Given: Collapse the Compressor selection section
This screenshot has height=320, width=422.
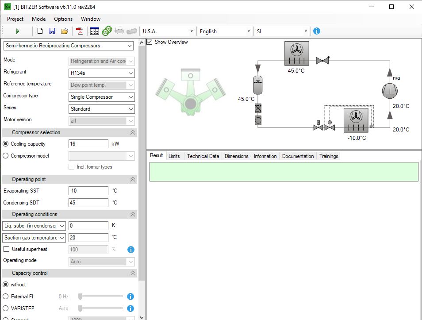Looking at the screenshot, I should point(133,132).
